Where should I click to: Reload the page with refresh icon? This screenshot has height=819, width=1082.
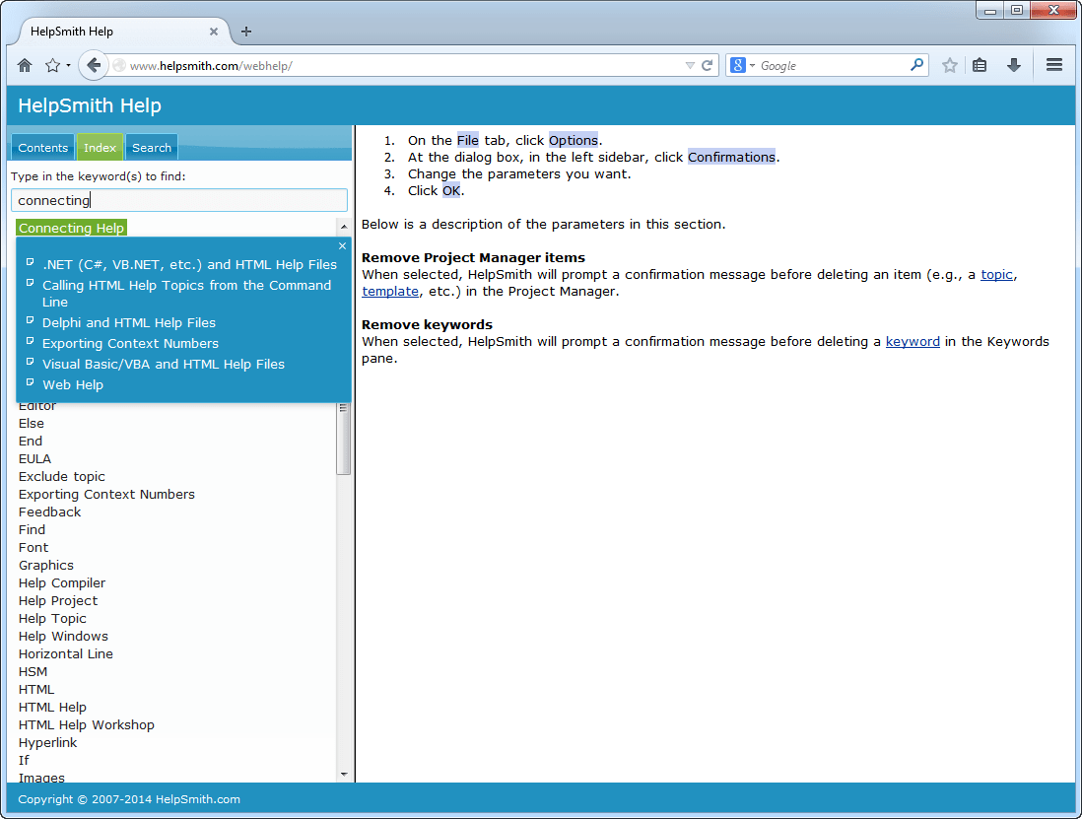pos(708,66)
